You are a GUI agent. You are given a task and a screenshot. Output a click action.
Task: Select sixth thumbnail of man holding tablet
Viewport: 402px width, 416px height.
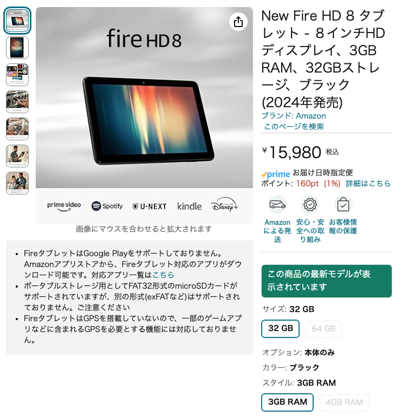pyautogui.click(x=17, y=156)
